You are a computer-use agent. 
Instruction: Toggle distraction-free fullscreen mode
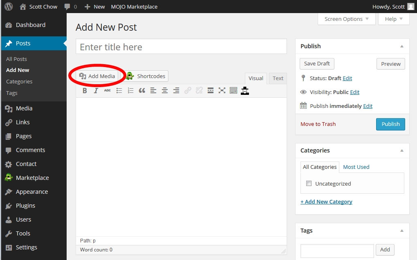[222, 91]
